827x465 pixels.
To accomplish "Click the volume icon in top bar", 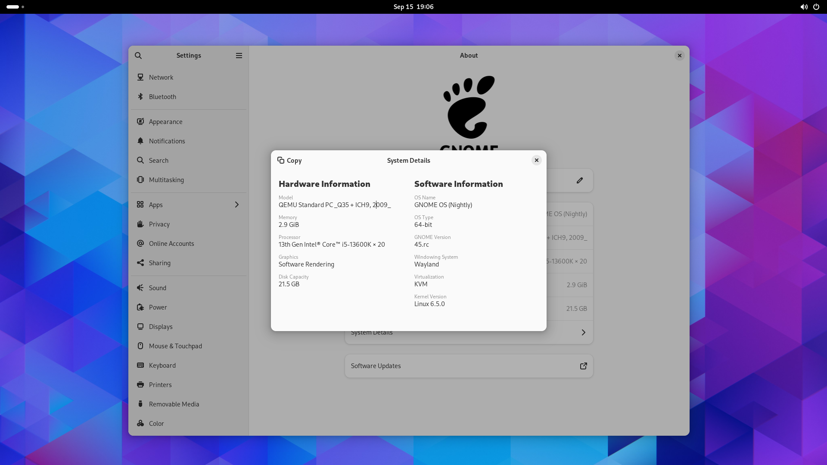I will pyautogui.click(x=804, y=7).
